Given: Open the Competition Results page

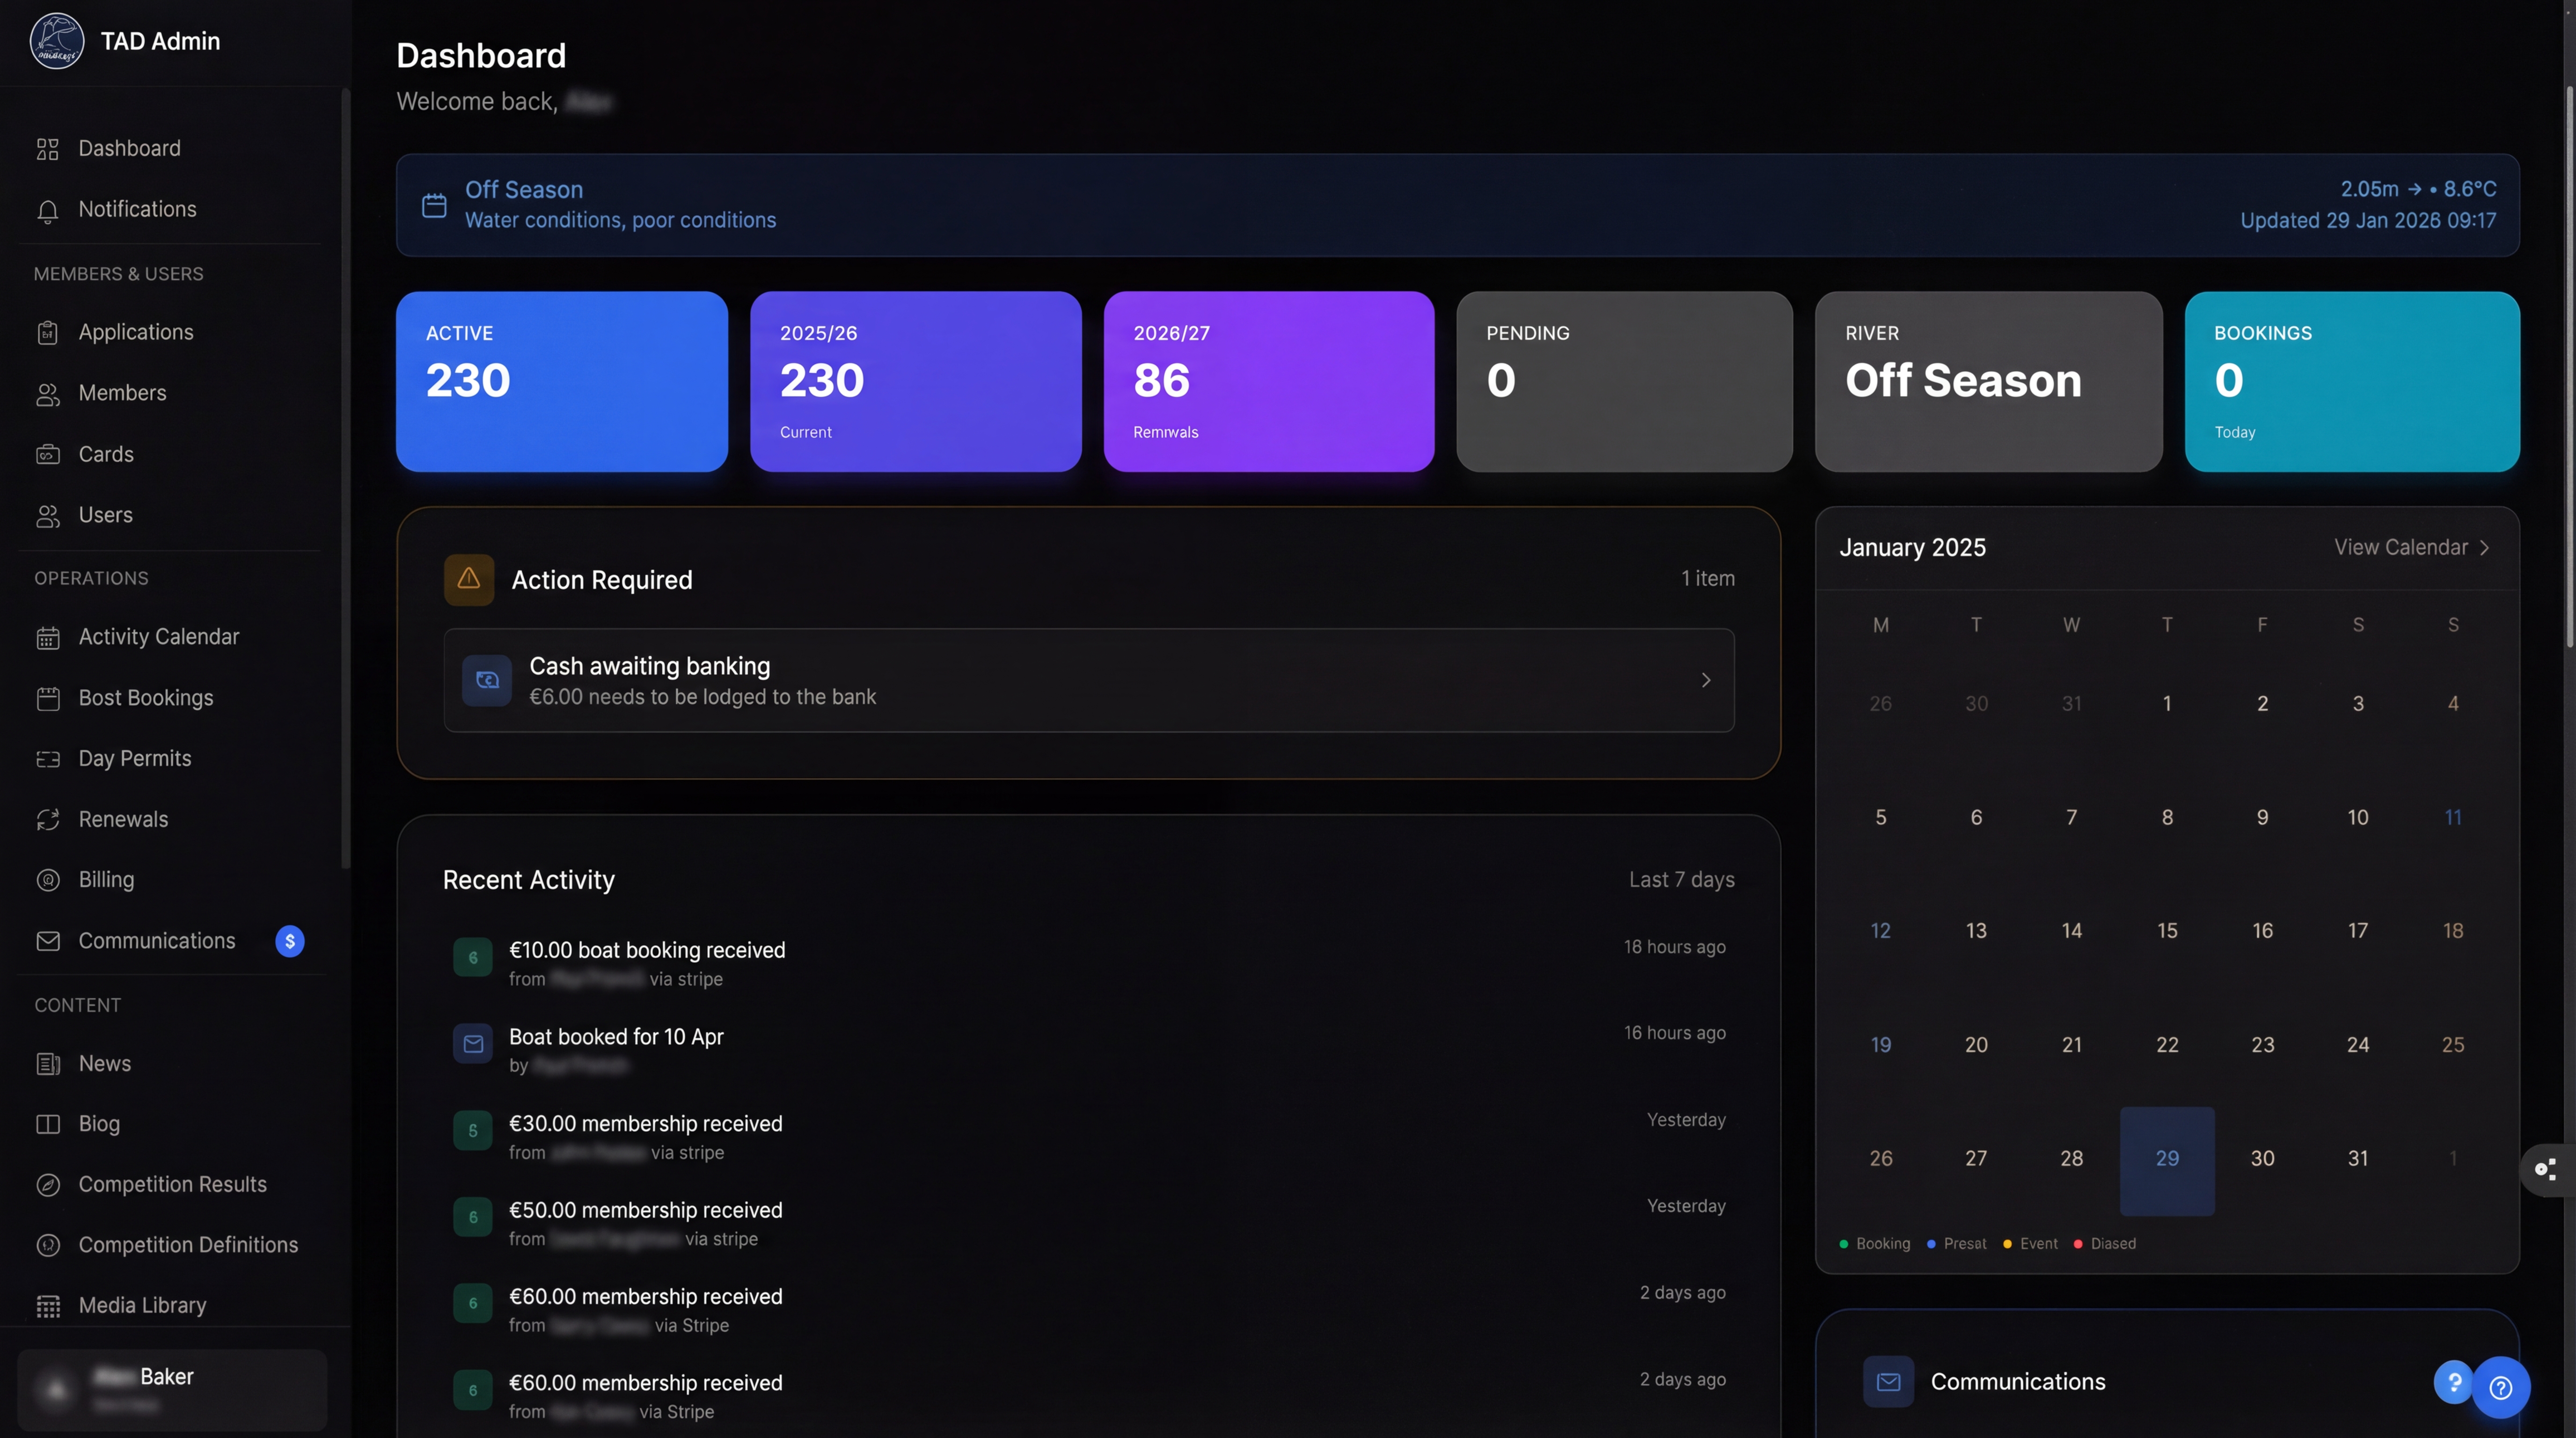Looking at the screenshot, I should click(172, 1184).
